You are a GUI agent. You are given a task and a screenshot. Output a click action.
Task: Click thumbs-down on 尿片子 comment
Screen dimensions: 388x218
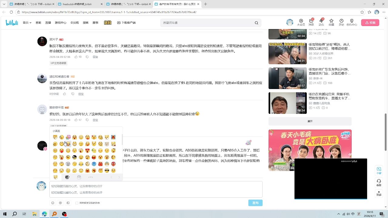coord(87,57)
